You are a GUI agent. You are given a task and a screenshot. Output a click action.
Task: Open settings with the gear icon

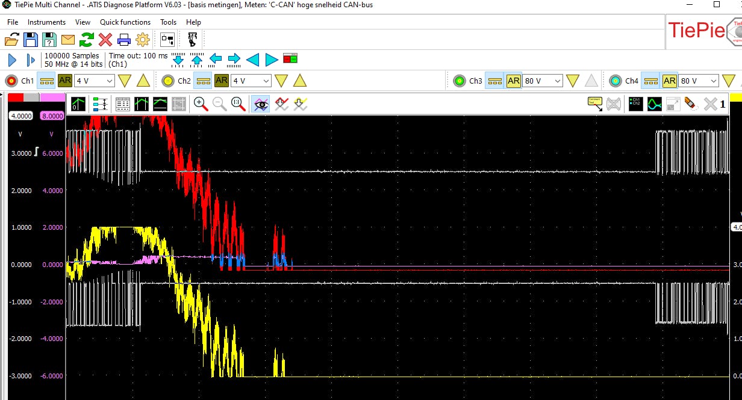[143, 40]
